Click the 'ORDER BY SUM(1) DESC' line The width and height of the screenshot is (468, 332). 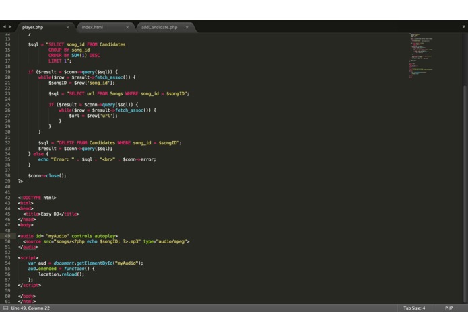pos(74,55)
